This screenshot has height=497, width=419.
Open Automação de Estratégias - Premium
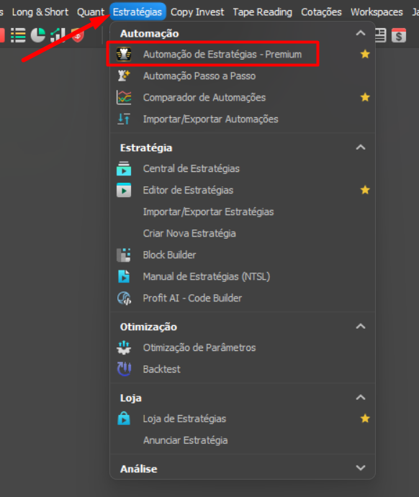coord(222,54)
